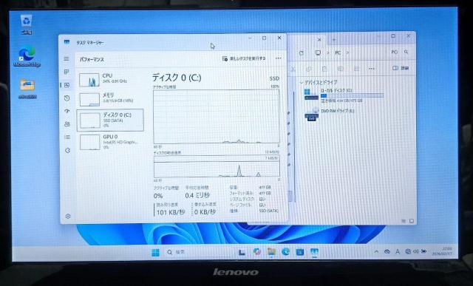Click the Share icon in Explorer toolbar
Image resolution: width=473 pixels, height=286 pixels.
pyautogui.click(x=356, y=69)
